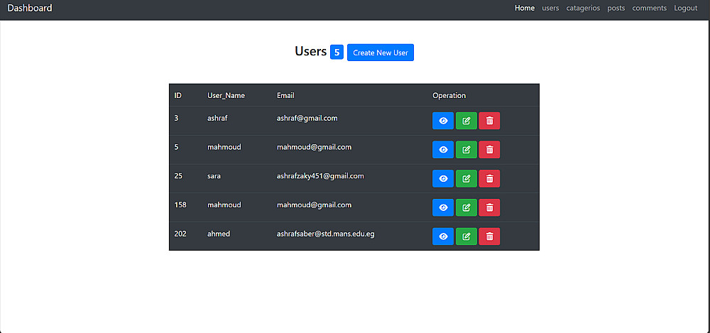Click the User_Name column header

click(226, 96)
